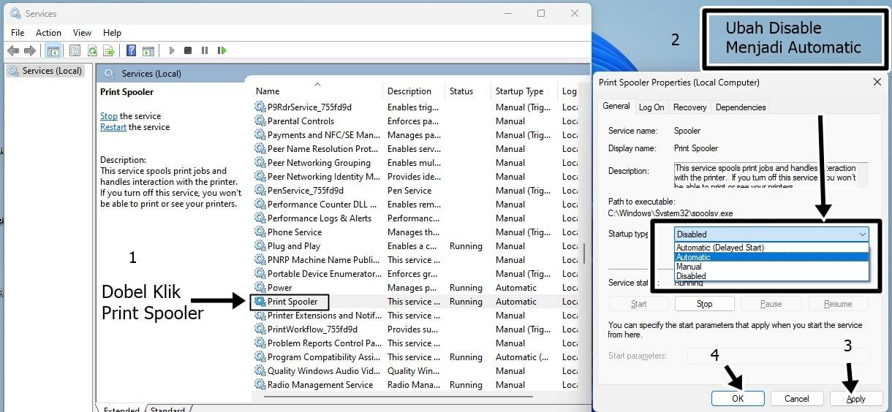Image resolution: width=892 pixels, height=412 pixels.
Task: Click the Forward arrow in Services toolbar
Action: [29, 50]
